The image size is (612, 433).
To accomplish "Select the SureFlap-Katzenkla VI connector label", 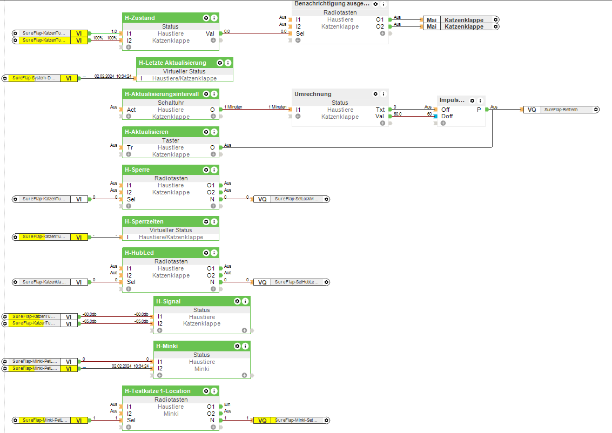I will pyautogui.click(x=44, y=282).
